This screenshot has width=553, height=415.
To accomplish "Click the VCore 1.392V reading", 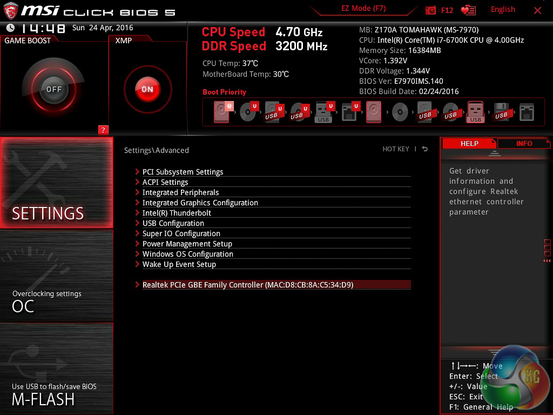I will [x=383, y=61].
